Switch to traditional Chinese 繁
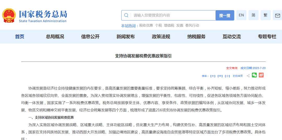This screenshot has height=140, width=282. coord(266,15)
